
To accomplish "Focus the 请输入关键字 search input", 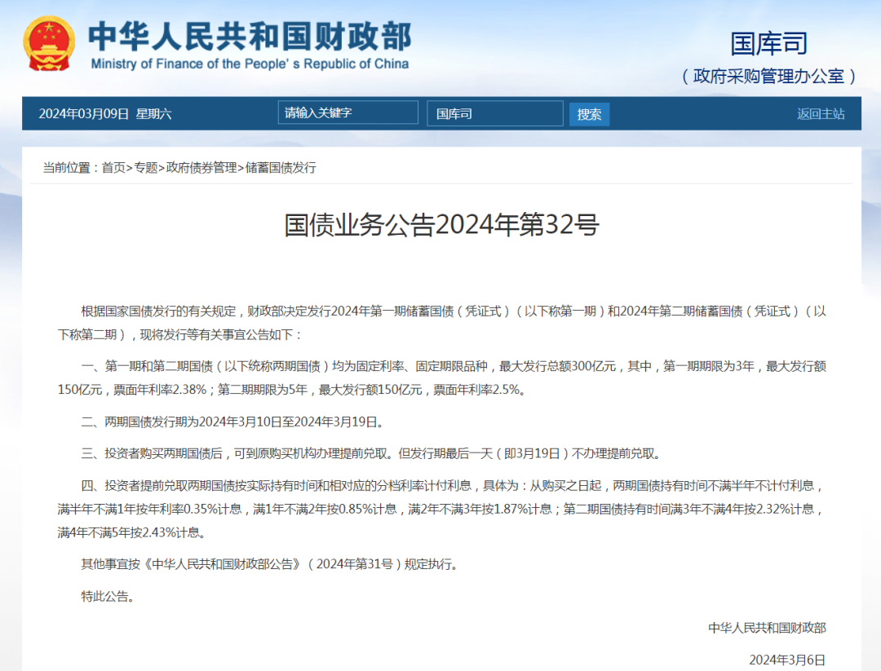I will coord(348,113).
